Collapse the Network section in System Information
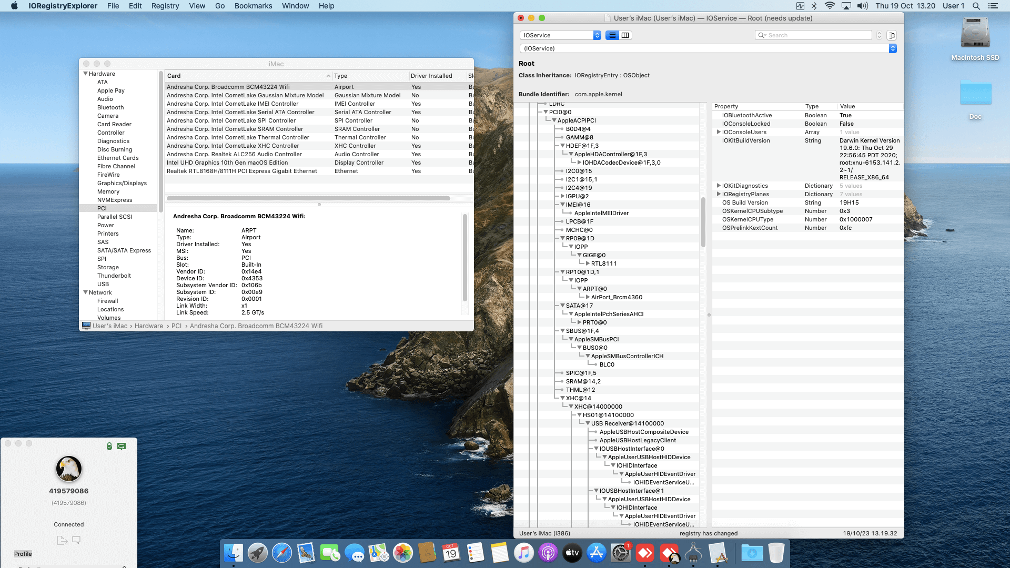This screenshot has width=1010, height=568. [x=85, y=292]
